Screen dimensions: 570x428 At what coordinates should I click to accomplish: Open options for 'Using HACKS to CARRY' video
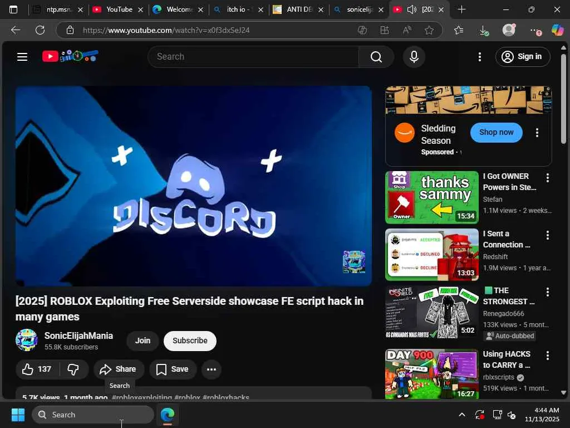548,356
